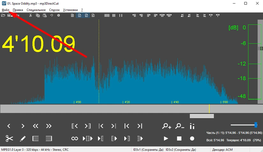Click the 4'00 timeline marker
The height and width of the screenshot is (152, 263).
click(x=77, y=102)
